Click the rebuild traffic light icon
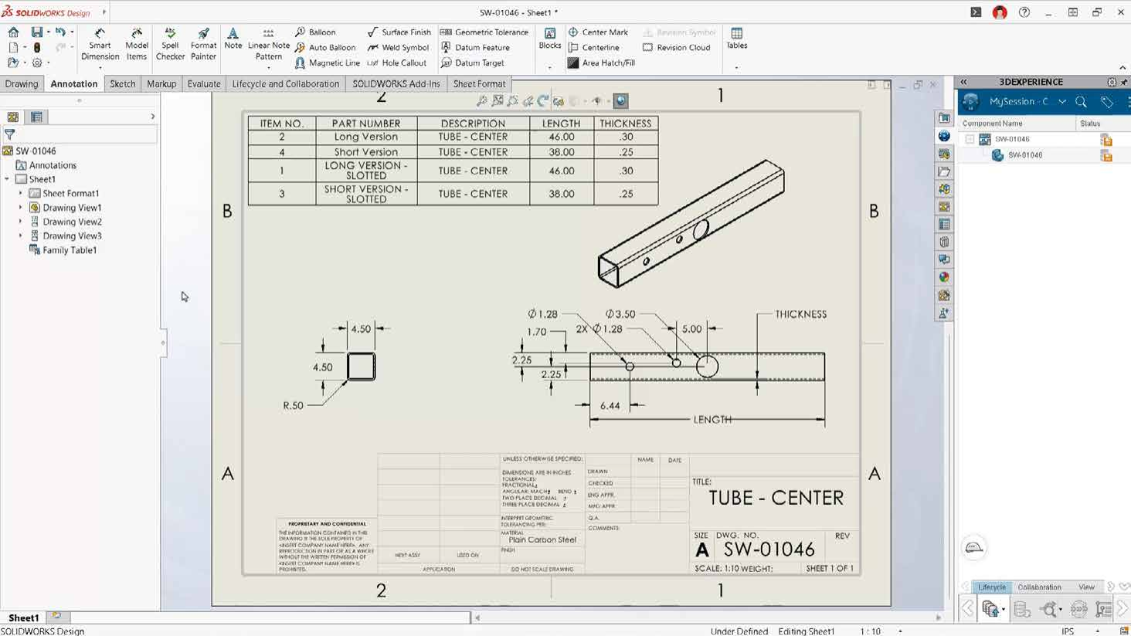This screenshot has width=1131, height=636. click(x=36, y=48)
